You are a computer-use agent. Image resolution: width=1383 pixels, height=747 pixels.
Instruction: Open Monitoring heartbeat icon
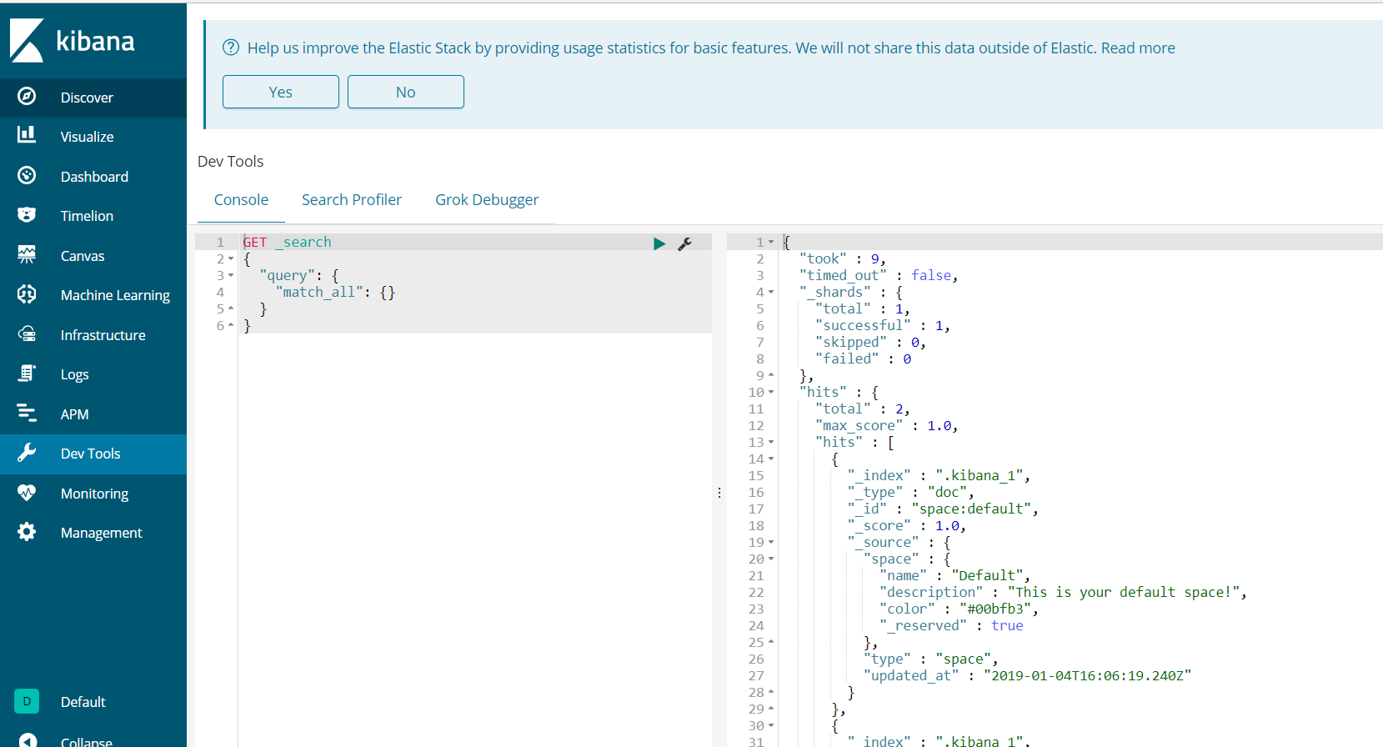27,493
